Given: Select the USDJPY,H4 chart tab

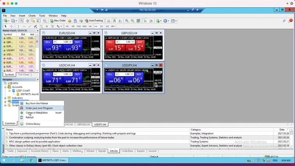Looking at the screenshot, I should tap(100, 125).
